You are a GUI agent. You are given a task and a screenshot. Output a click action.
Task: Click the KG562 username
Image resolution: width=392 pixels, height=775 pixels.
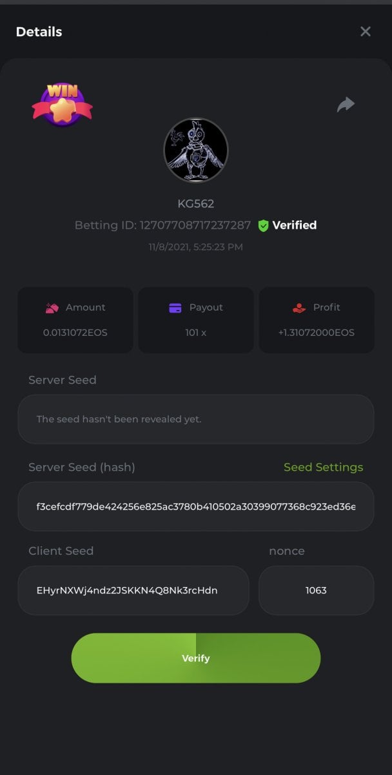pyautogui.click(x=196, y=204)
